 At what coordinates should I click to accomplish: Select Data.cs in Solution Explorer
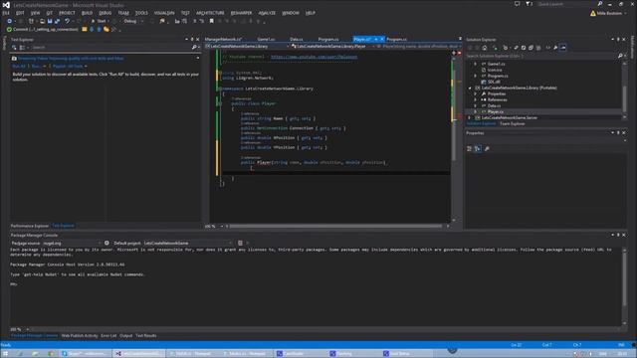[494, 106]
